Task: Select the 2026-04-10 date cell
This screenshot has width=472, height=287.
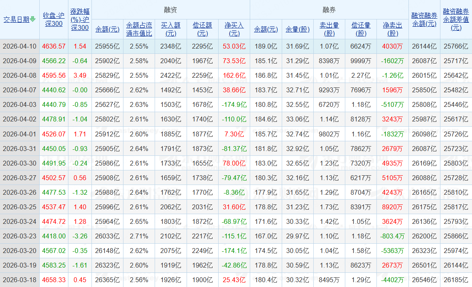Action: (19, 47)
